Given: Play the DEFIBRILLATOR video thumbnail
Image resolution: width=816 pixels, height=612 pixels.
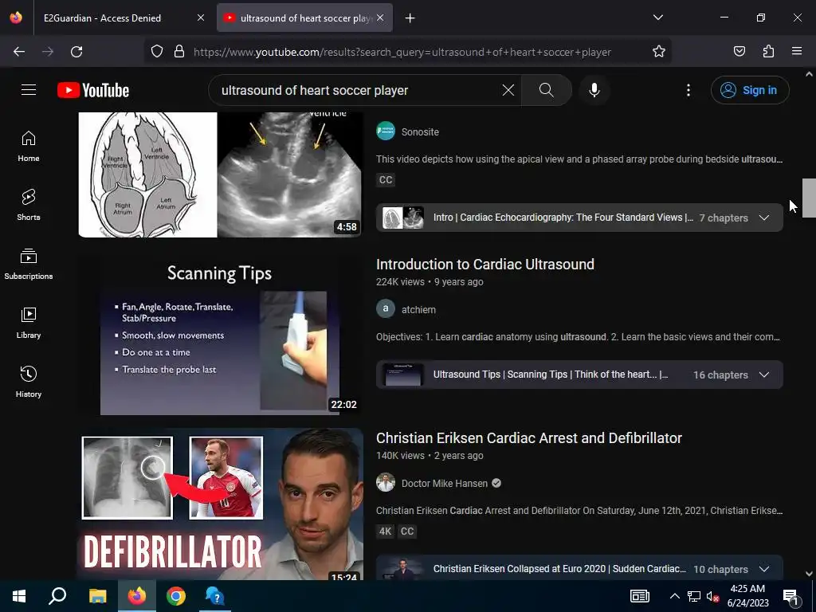Looking at the screenshot, I should point(220,504).
